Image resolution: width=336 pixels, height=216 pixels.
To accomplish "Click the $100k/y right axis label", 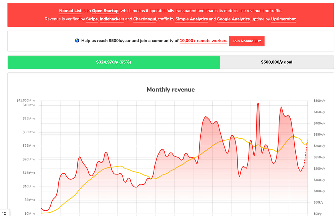I will [319, 191].
